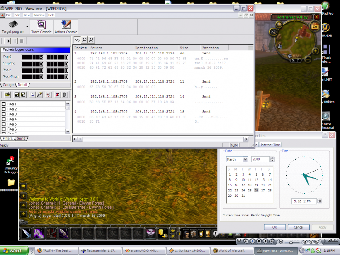Select the Internet Time tab

click(x=270, y=145)
